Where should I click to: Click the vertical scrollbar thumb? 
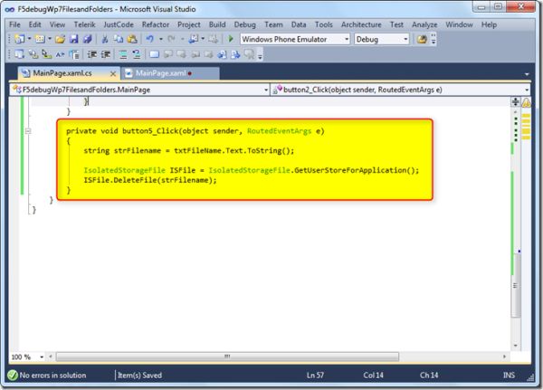pyautogui.click(x=516, y=285)
